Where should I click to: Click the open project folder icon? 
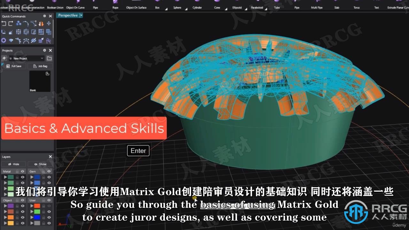pyautogui.click(x=49, y=58)
